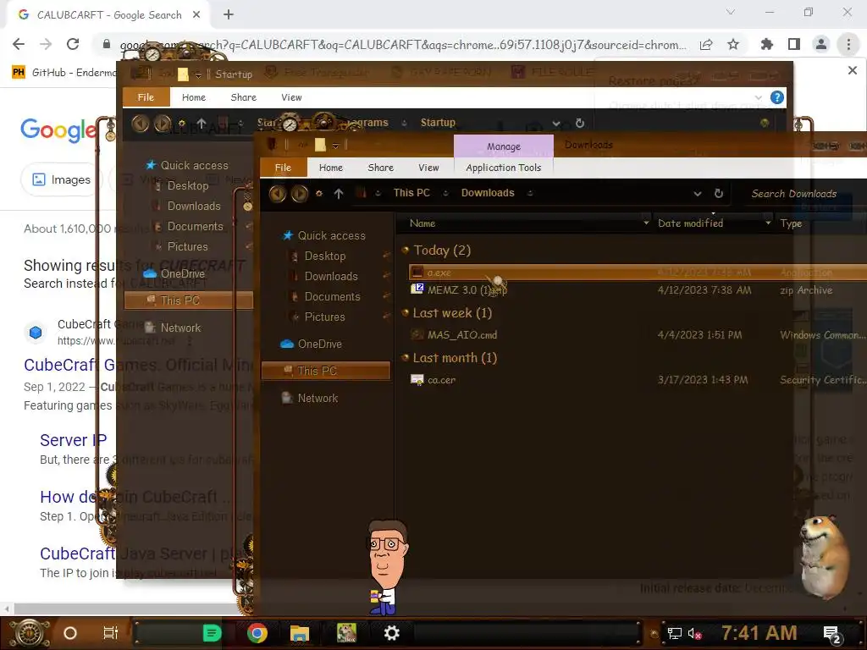Open Home tab in Downloads window
This screenshot has width=867, height=650.
[331, 168]
